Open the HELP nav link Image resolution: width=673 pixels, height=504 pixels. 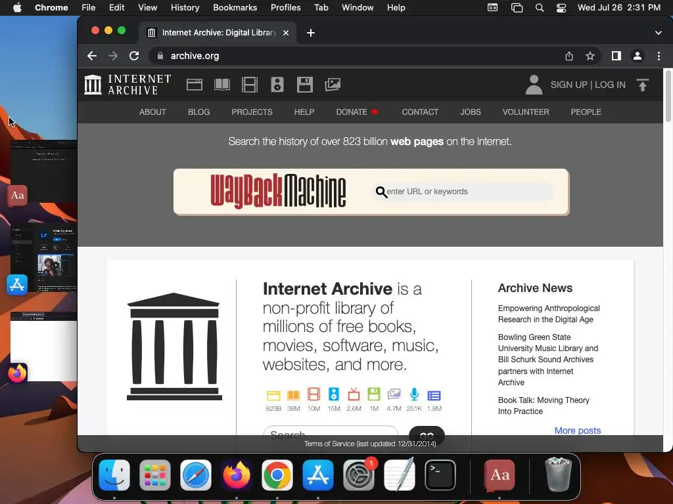304,112
